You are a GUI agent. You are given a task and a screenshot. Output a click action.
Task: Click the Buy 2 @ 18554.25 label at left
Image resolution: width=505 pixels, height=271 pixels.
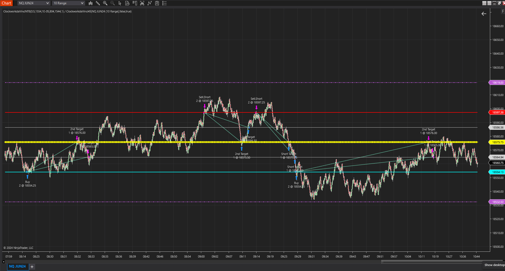(x=28, y=184)
